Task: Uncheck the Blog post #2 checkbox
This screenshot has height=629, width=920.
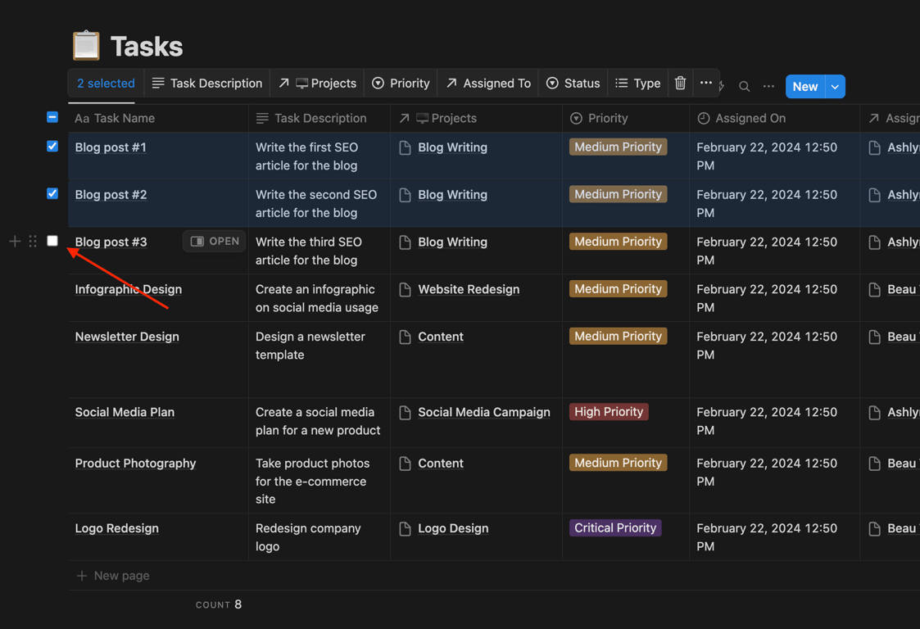Action: (52, 194)
